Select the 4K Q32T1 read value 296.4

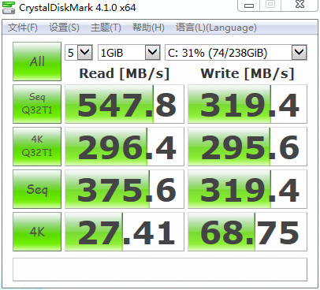click(x=125, y=147)
